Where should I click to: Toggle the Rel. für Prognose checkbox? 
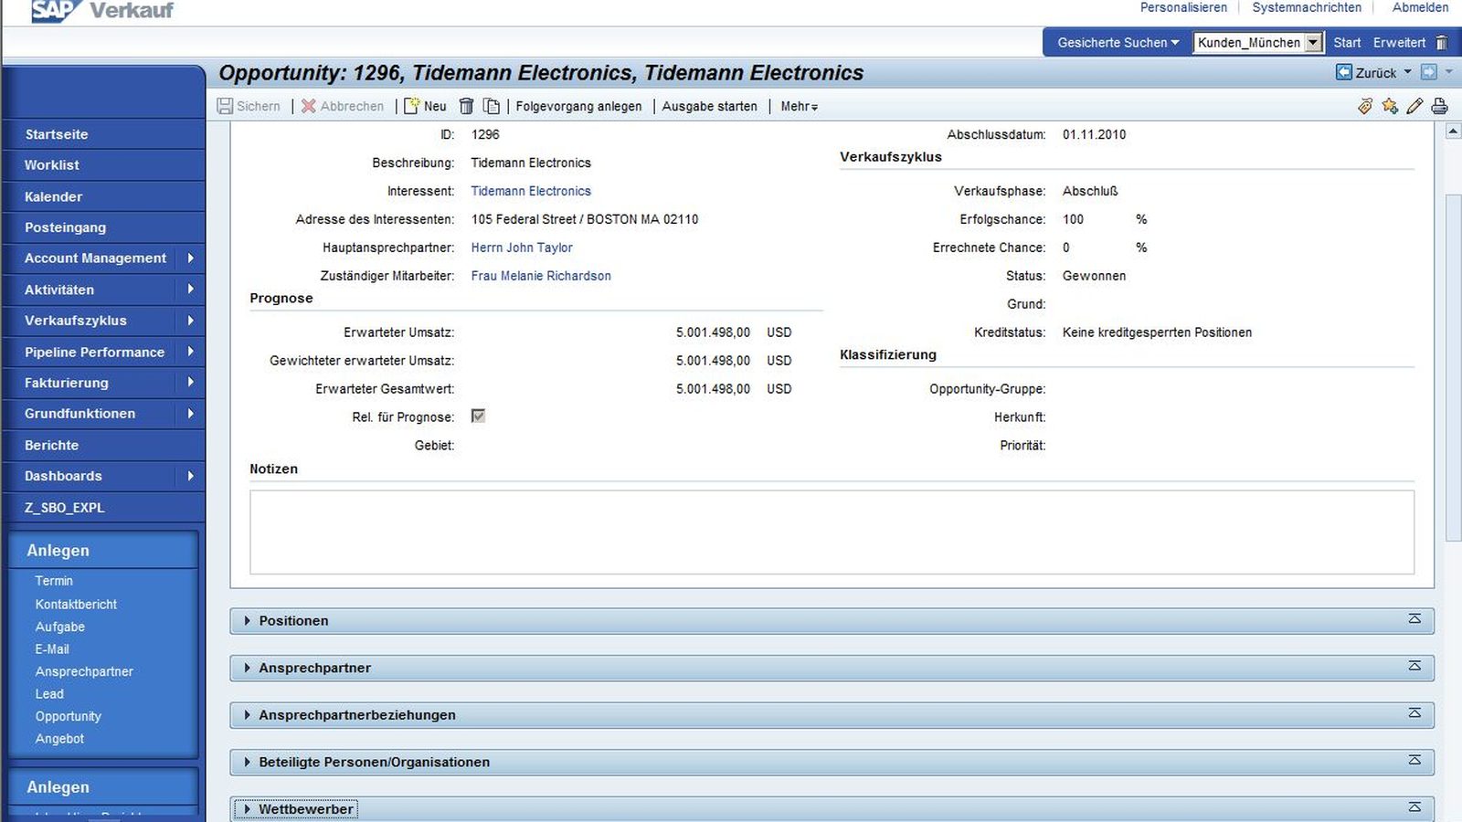pos(478,416)
